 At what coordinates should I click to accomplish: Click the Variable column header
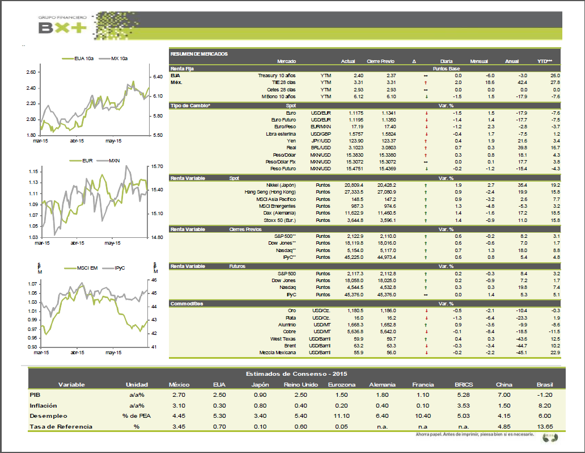click(71, 385)
